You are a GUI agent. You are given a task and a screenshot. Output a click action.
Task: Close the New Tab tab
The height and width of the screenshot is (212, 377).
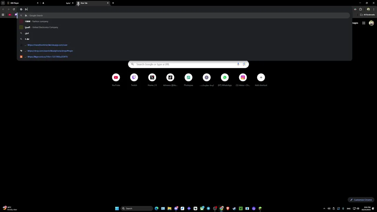[x=108, y=3]
